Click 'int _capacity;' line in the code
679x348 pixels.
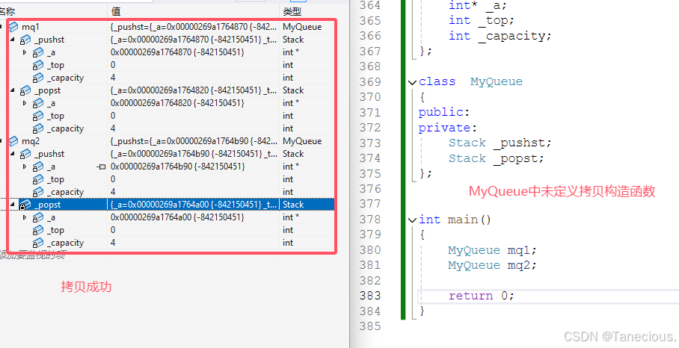point(500,36)
